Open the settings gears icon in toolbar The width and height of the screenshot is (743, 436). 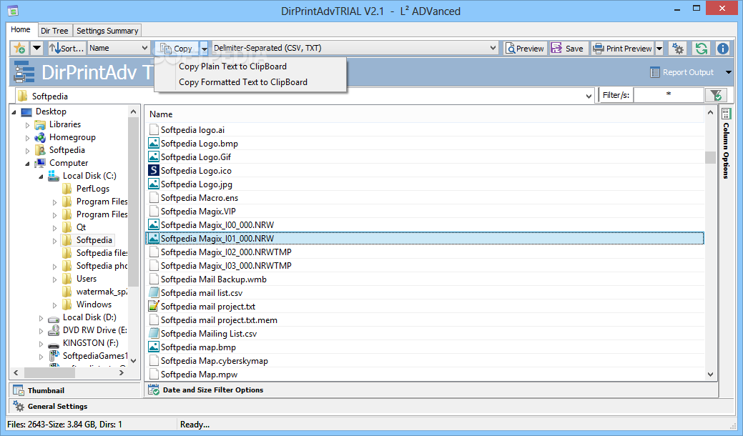(x=678, y=49)
